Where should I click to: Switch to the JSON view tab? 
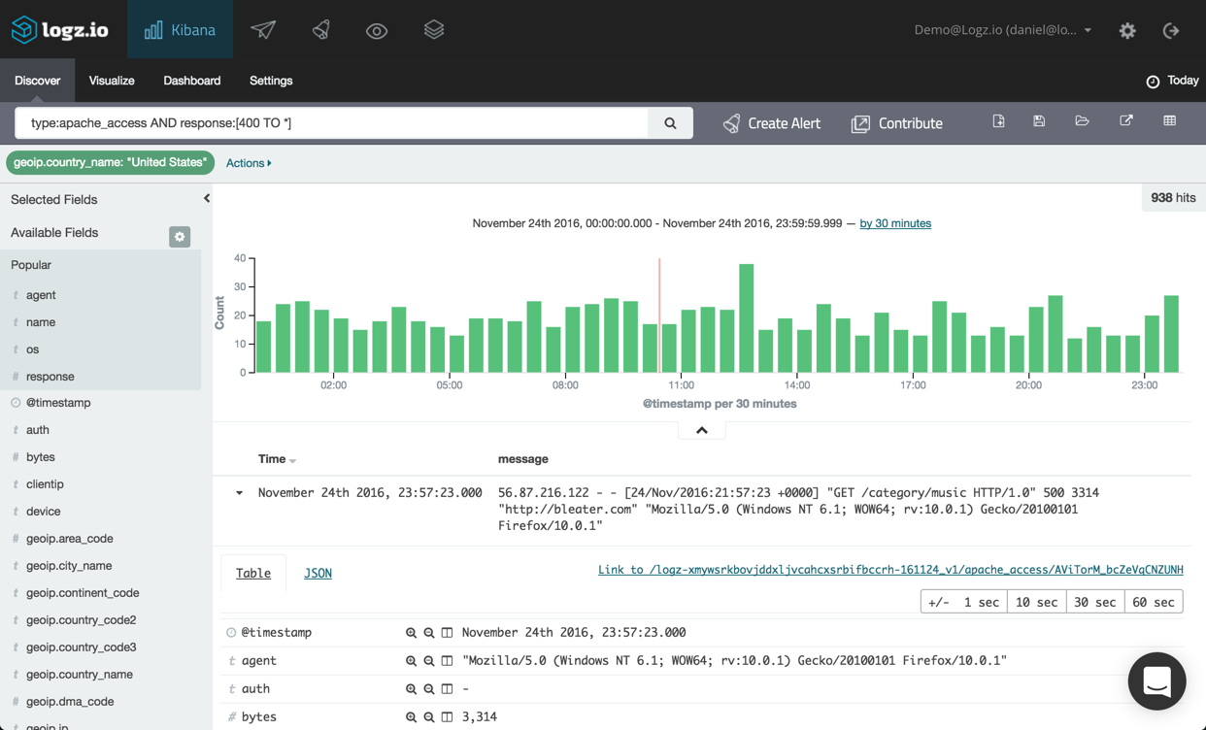click(x=318, y=573)
